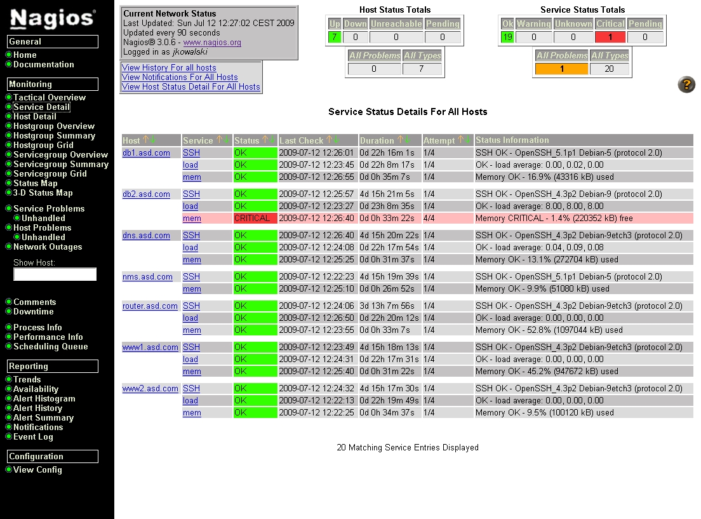This screenshot has width=701, height=519.
Task: Click service All Types count 20
Action: 609,69
